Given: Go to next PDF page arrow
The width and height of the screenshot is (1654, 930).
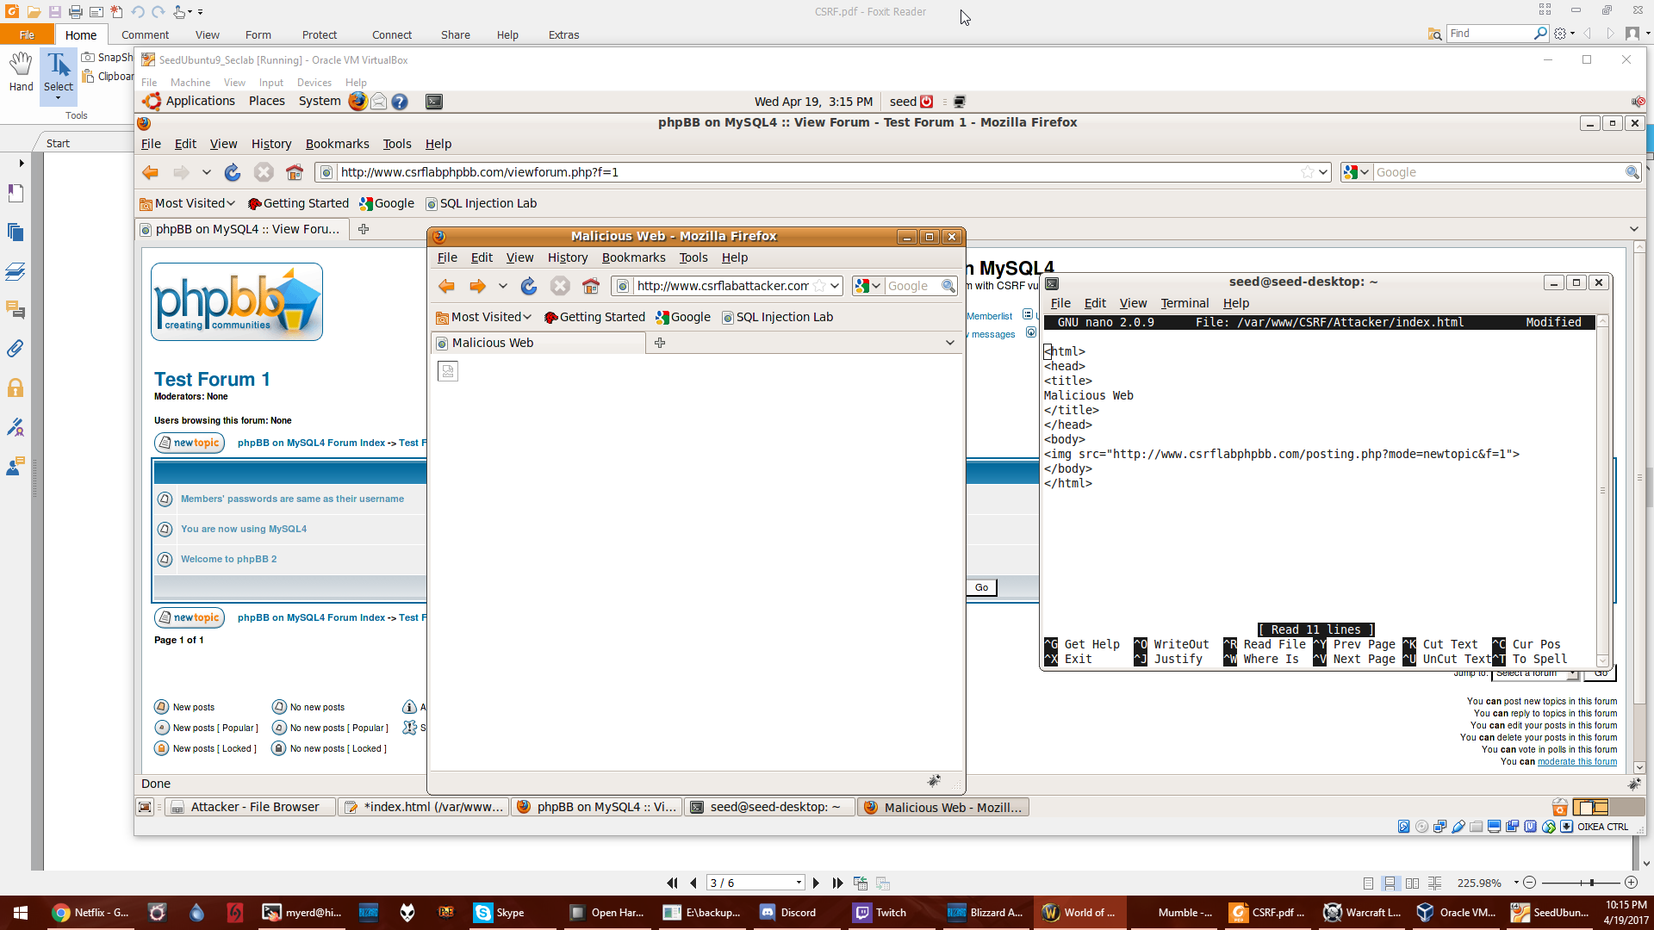Looking at the screenshot, I should pos(816,883).
